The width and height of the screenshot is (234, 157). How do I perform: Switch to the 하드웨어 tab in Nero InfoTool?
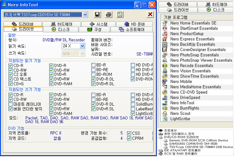pyautogui.click(x=62, y=24)
